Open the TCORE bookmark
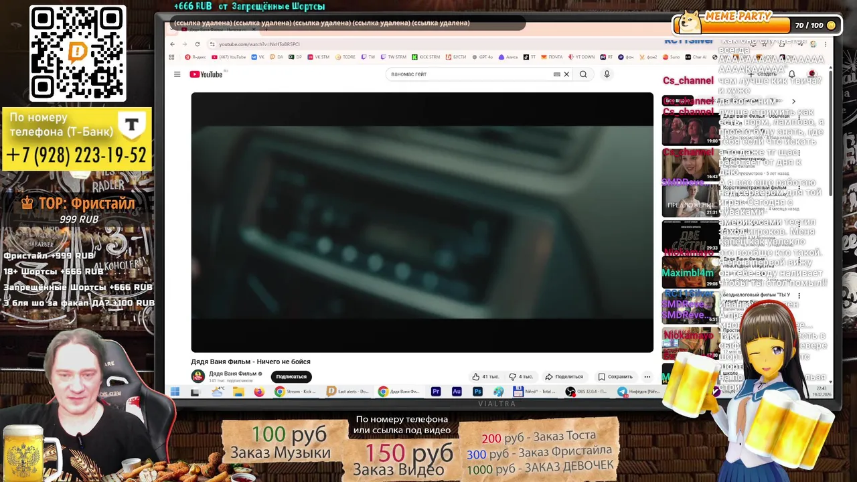857x482 pixels. click(x=345, y=57)
